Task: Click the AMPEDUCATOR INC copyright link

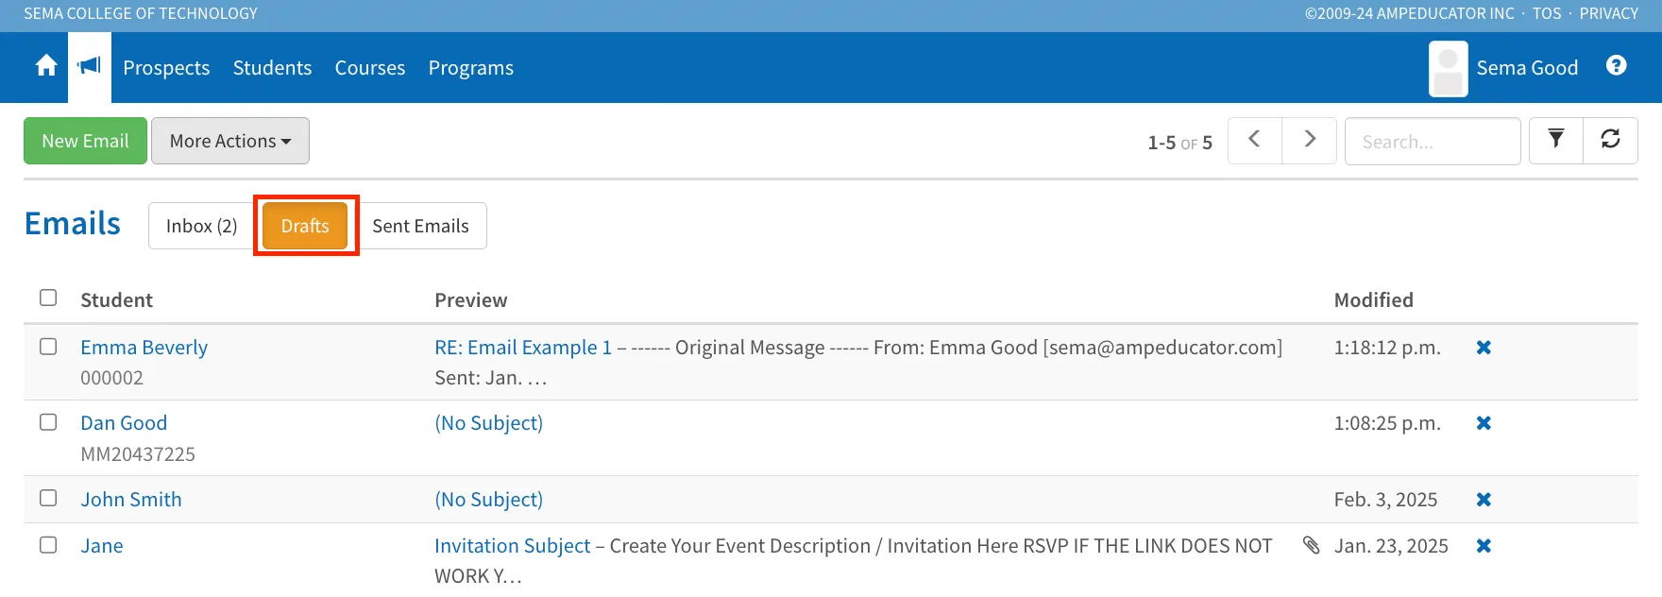Action: [1410, 13]
